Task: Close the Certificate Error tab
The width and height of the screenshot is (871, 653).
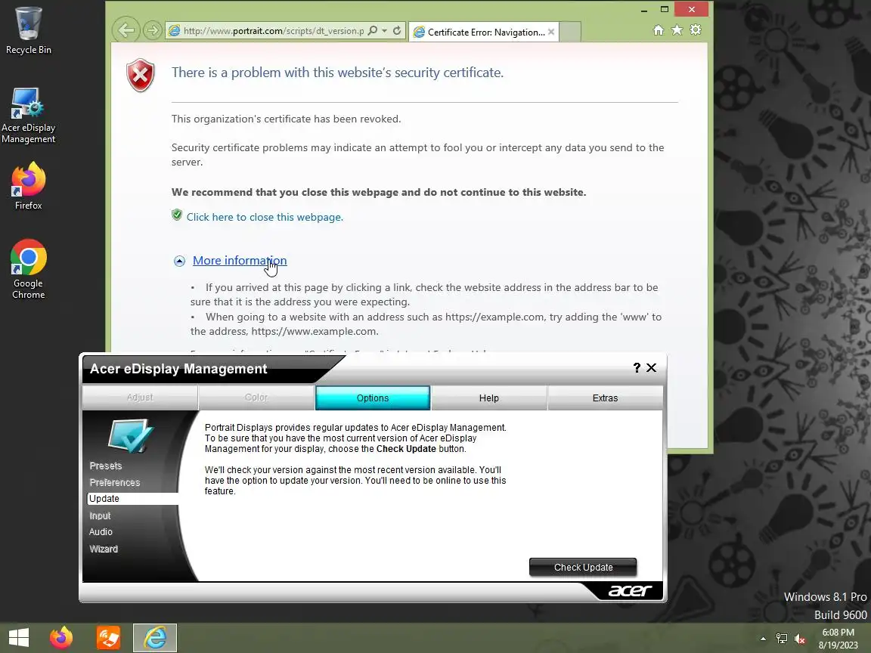Action: [551, 32]
